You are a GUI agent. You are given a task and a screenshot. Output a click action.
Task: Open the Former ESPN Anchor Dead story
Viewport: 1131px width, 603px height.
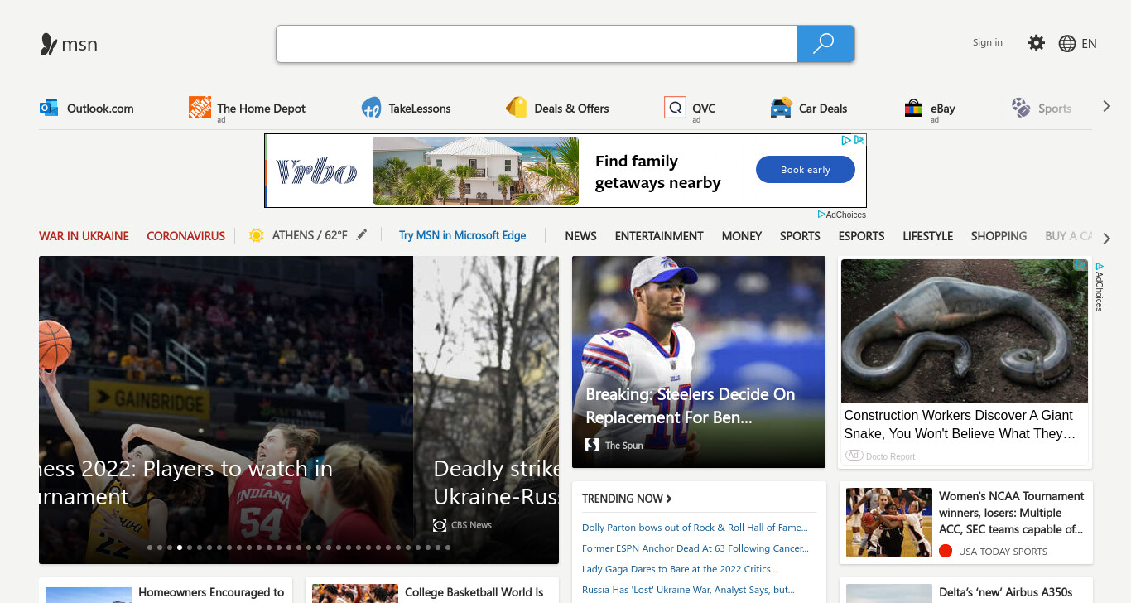(695, 548)
